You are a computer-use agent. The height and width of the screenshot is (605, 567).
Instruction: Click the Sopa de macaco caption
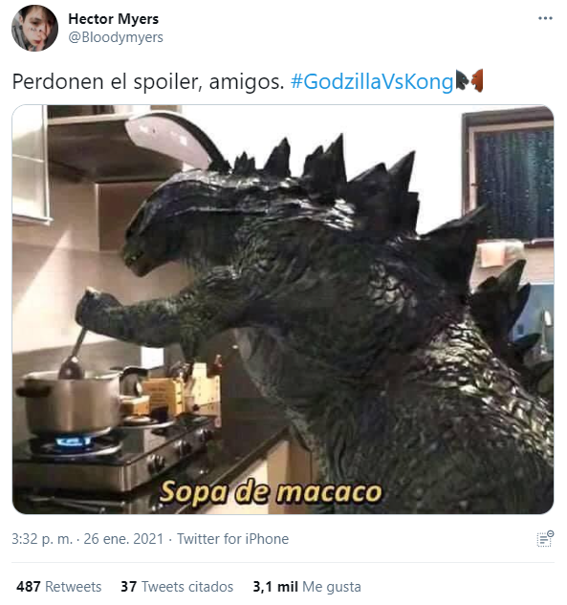[271, 492]
